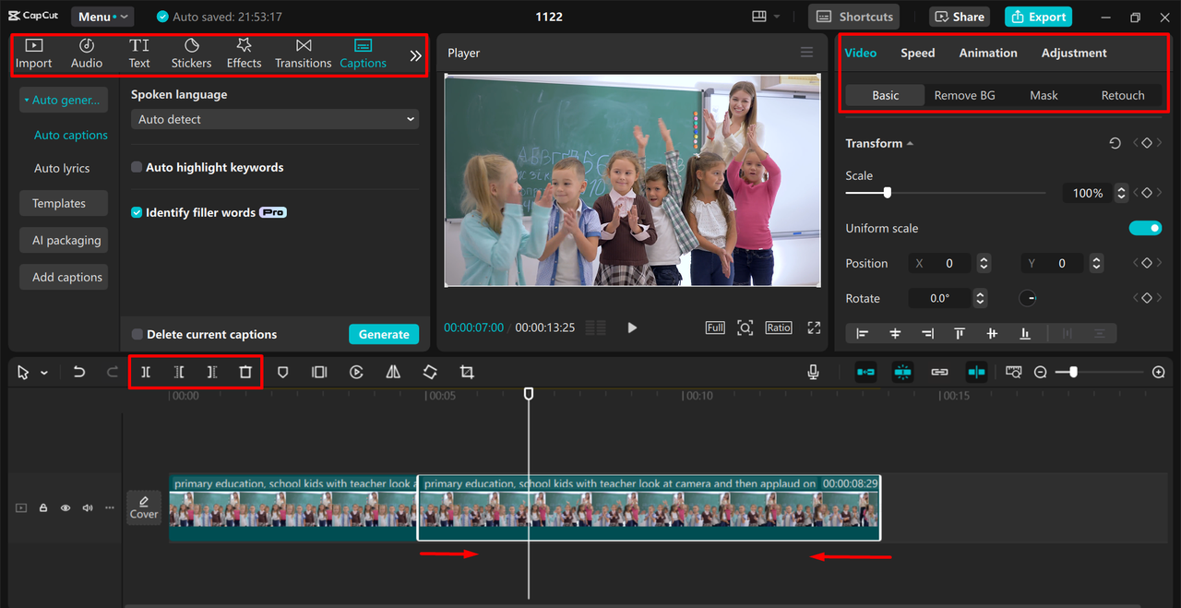Open the Menu dropdown
The height and width of the screenshot is (608, 1181).
102,17
